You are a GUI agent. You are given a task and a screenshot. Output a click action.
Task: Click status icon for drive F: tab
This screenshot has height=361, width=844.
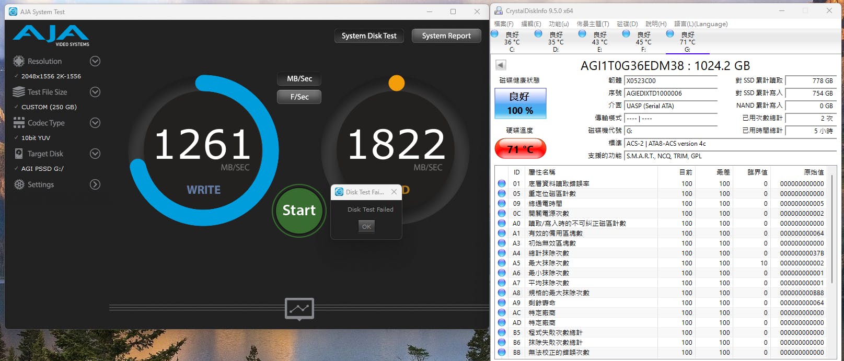626,34
